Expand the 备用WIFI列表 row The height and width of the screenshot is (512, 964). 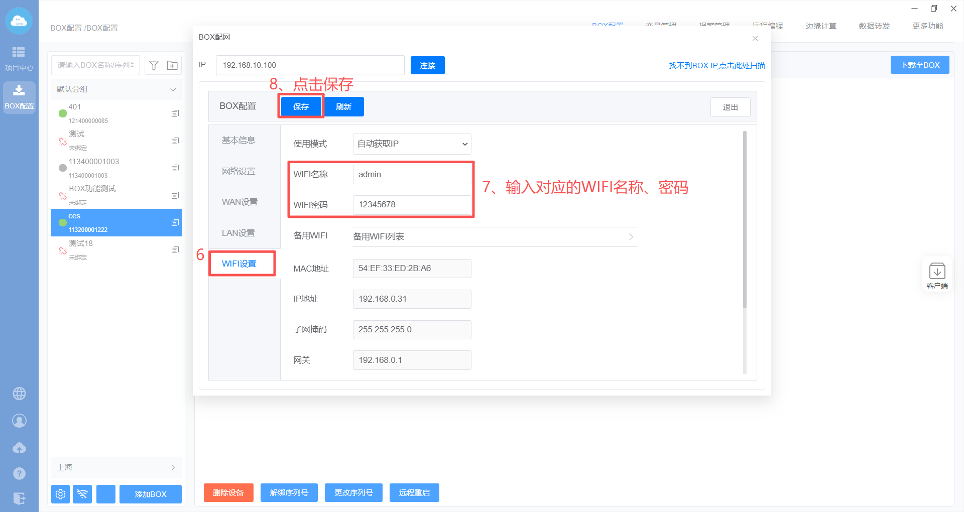coord(495,237)
